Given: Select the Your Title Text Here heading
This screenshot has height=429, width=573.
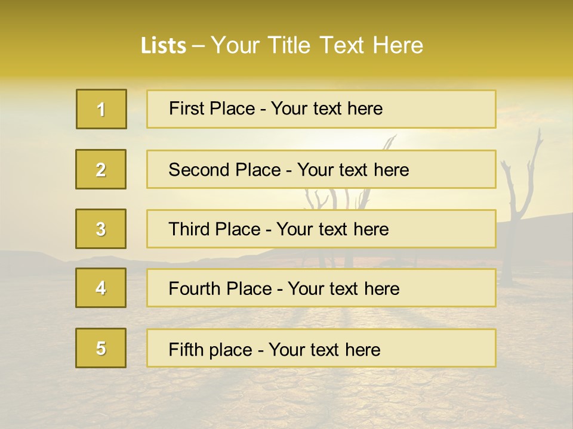Looking at the screenshot, I should tap(317, 45).
